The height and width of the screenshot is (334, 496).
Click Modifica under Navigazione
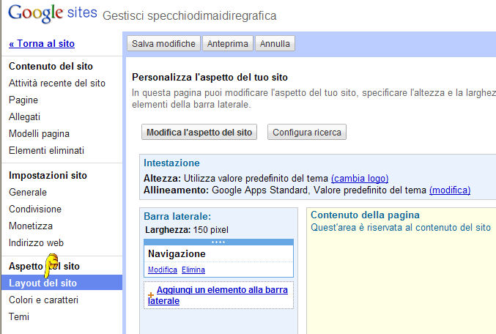163,270
